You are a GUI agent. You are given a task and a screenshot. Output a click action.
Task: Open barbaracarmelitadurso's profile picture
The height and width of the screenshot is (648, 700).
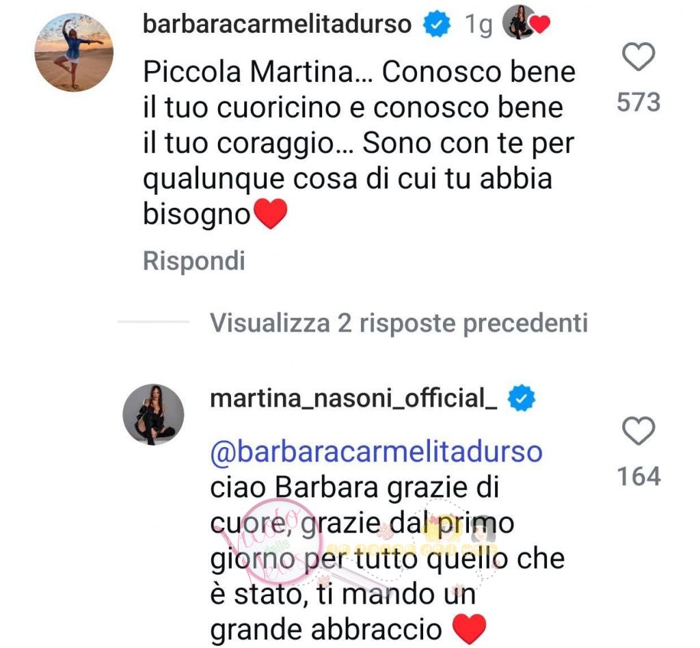pos(74,52)
